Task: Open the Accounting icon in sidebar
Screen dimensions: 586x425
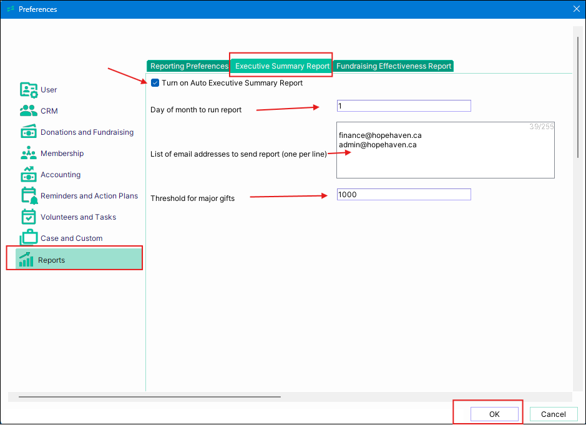Action: coord(29,175)
